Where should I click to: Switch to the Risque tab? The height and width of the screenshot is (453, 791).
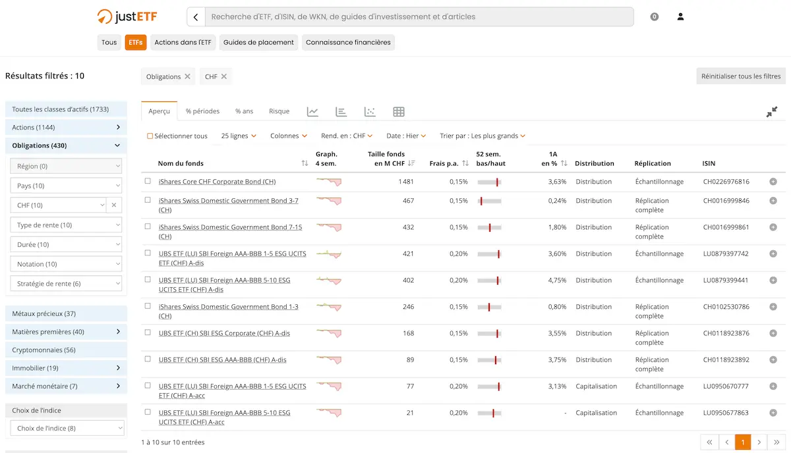279,111
